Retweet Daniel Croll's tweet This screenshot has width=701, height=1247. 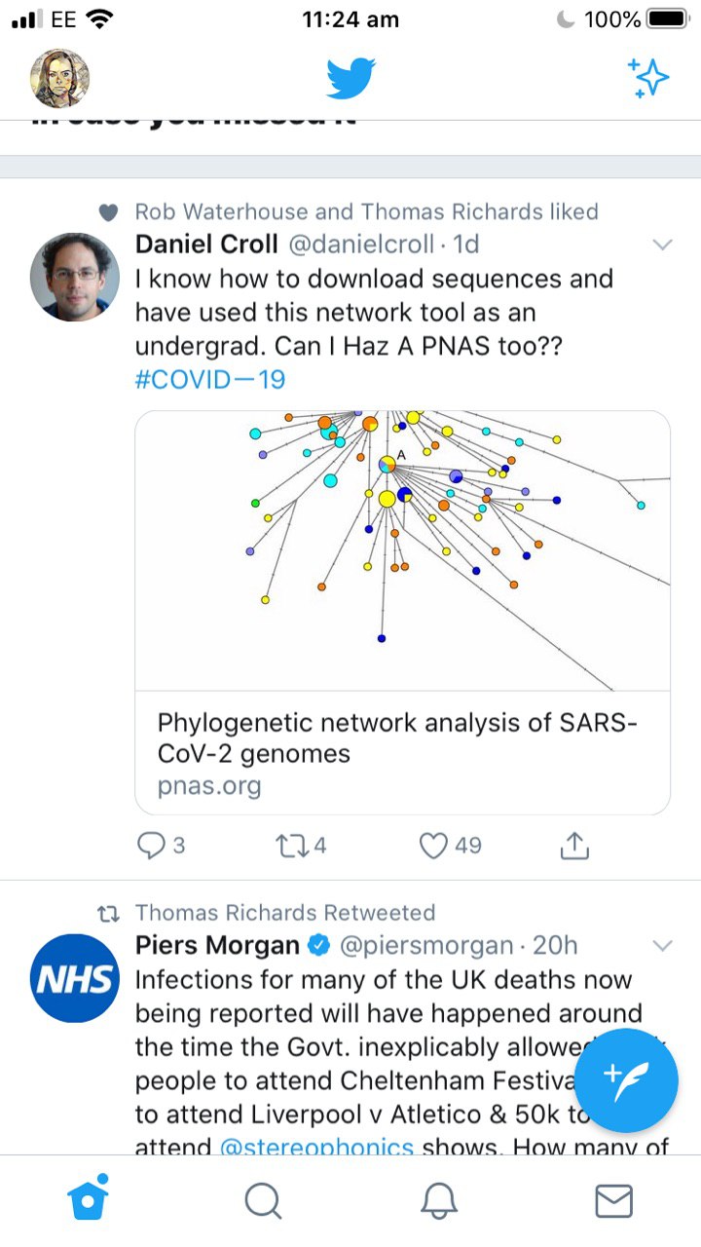click(x=291, y=846)
